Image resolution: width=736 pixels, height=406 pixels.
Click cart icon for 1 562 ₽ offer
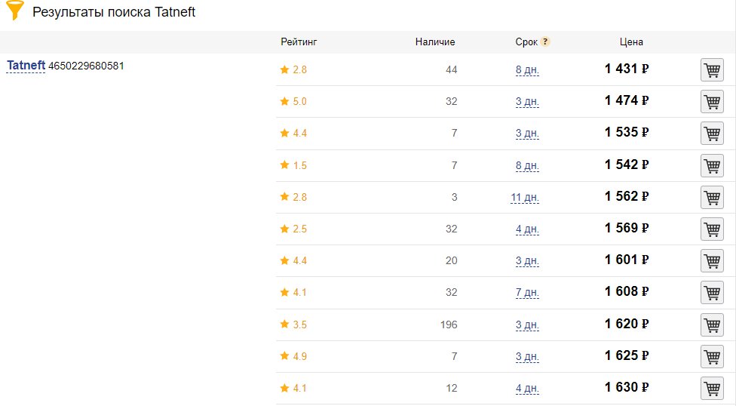coord(712,198)
